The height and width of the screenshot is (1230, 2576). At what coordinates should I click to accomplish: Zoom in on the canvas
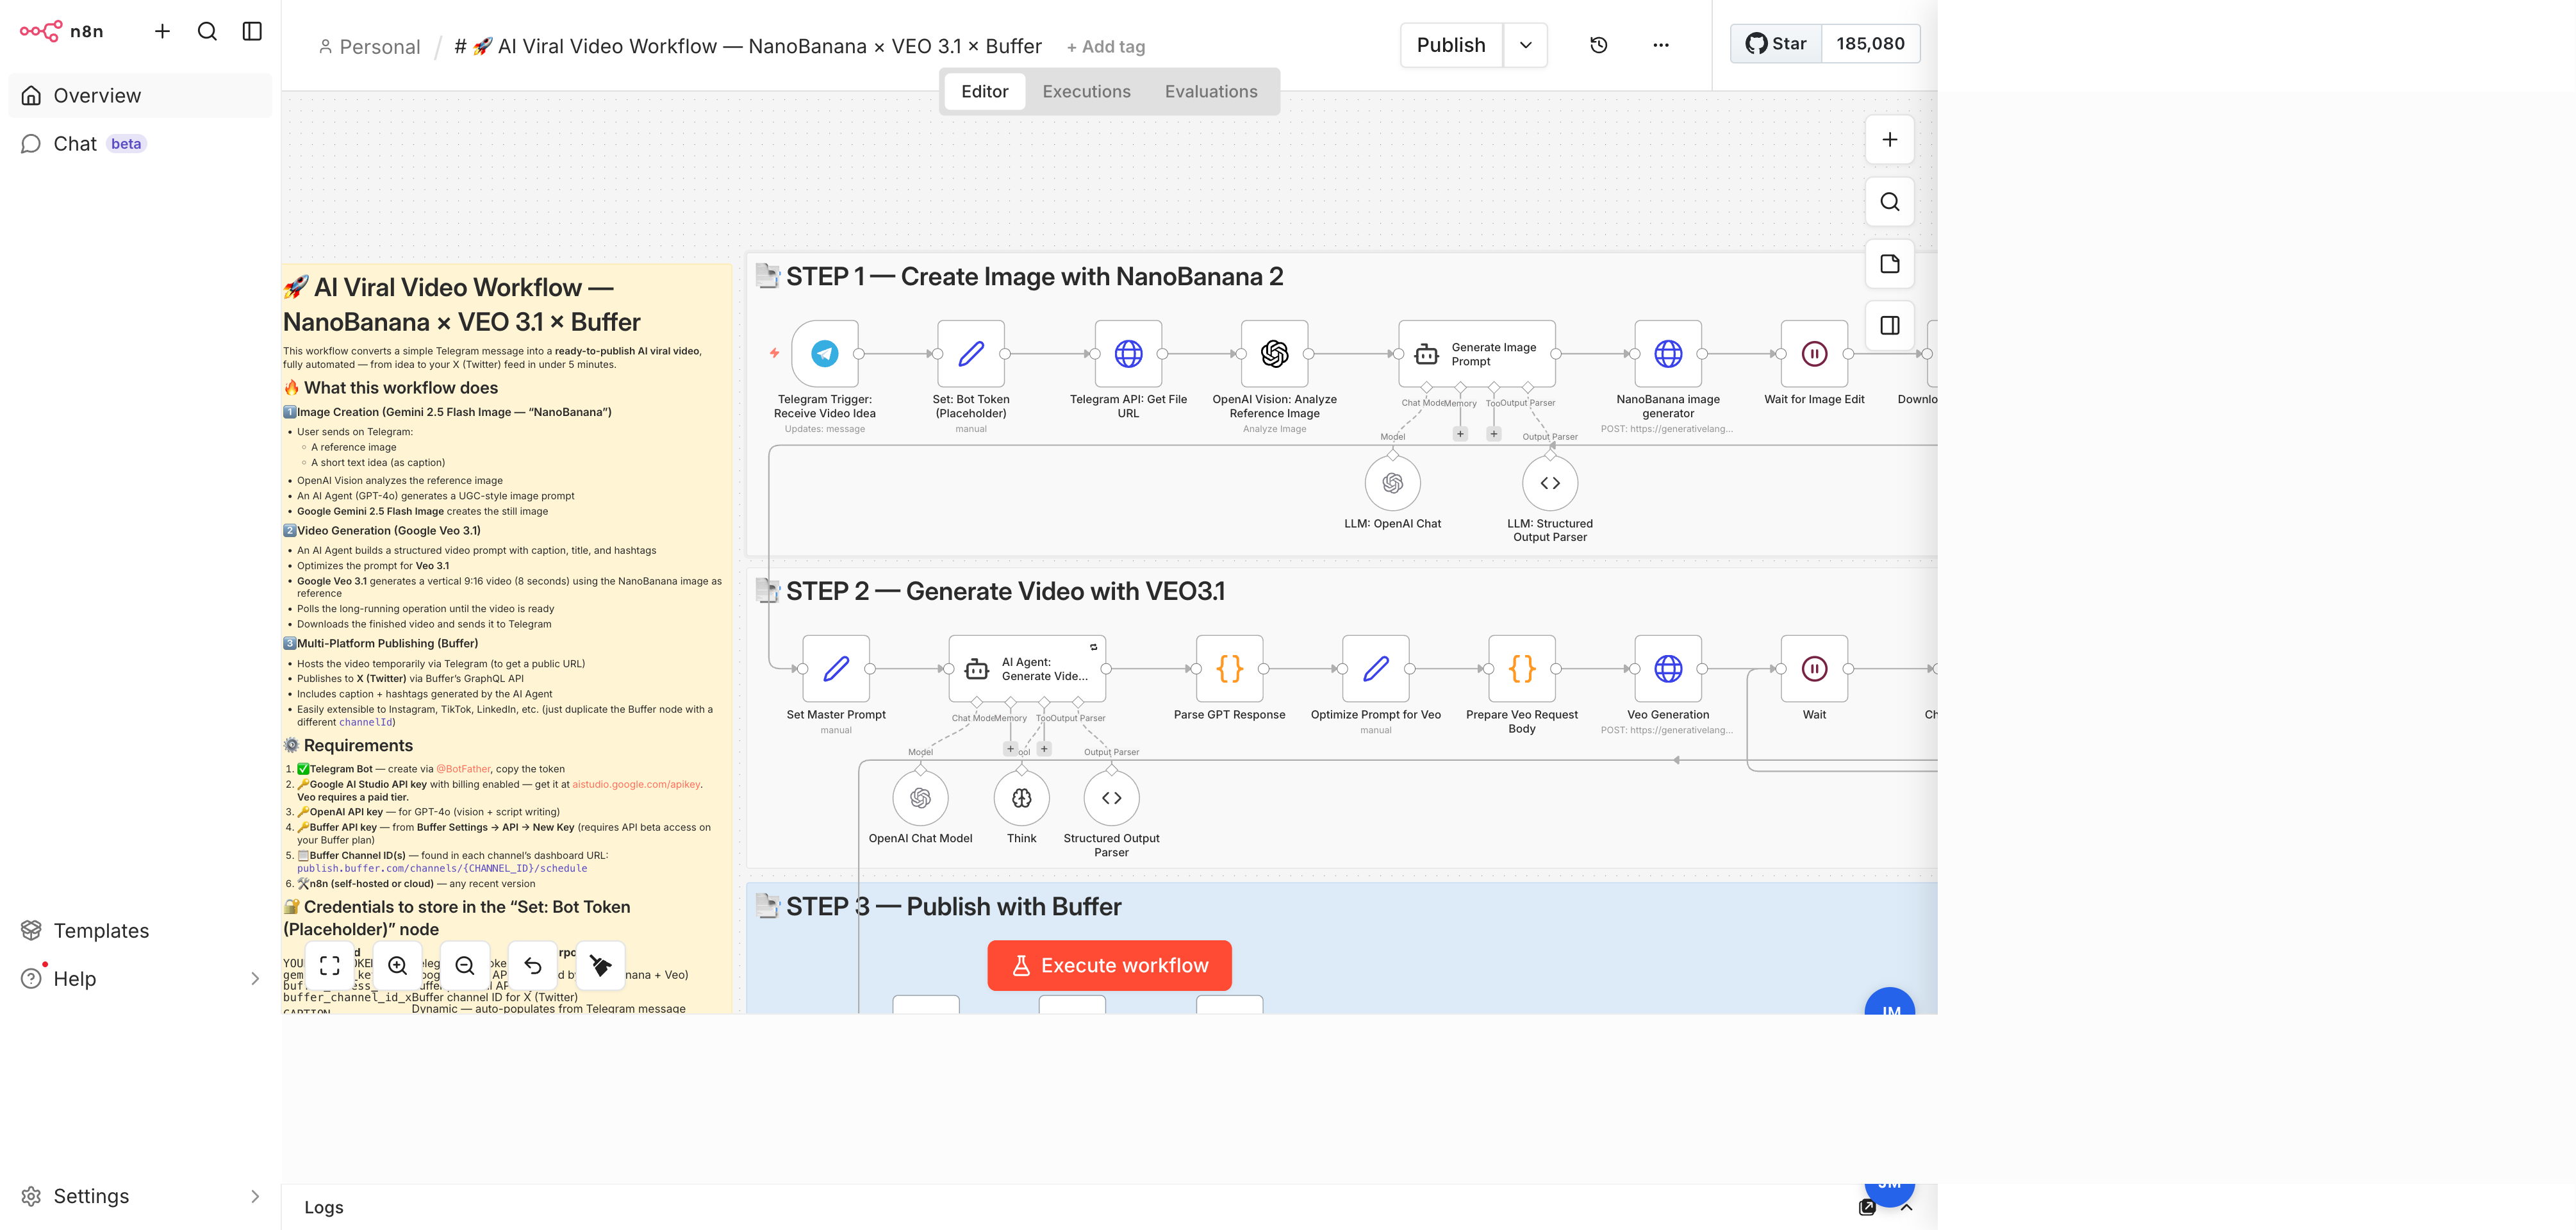pyautogui.click(x=398, y=965)
